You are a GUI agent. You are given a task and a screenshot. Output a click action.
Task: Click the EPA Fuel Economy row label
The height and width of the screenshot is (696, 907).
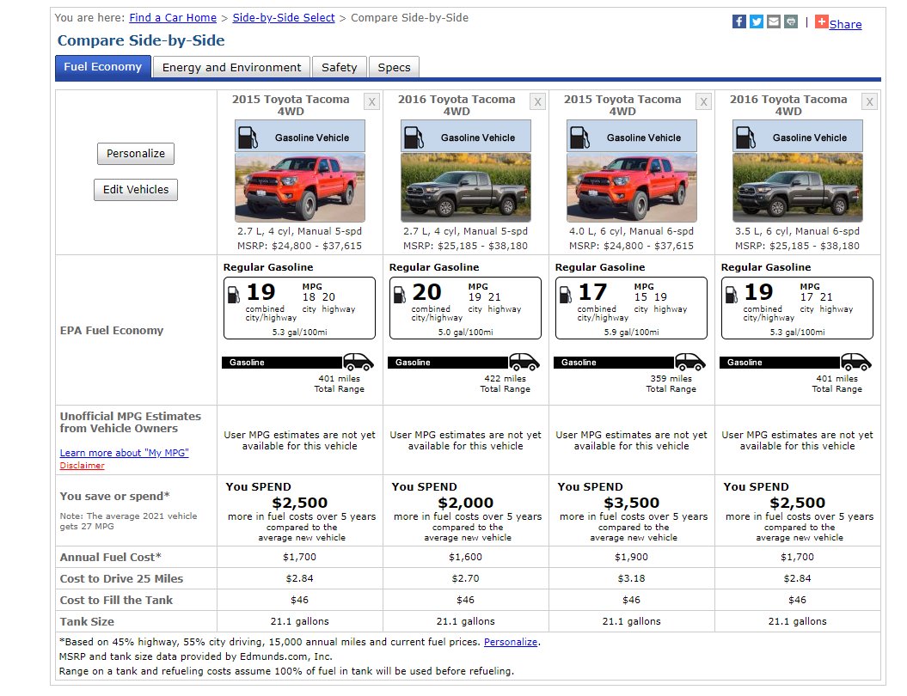tap(112, 331)
